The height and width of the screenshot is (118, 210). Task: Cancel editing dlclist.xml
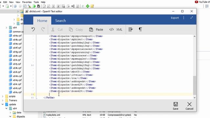coord(189,106)
